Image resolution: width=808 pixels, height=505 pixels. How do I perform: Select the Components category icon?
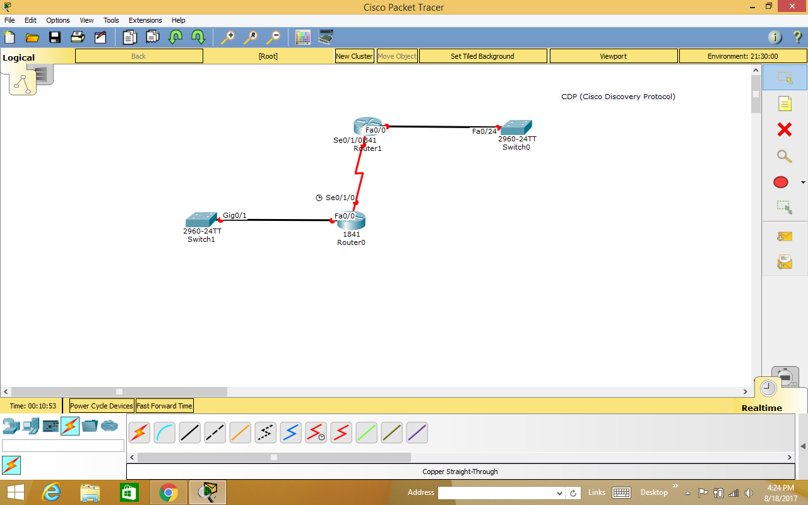tap(50, 425)
